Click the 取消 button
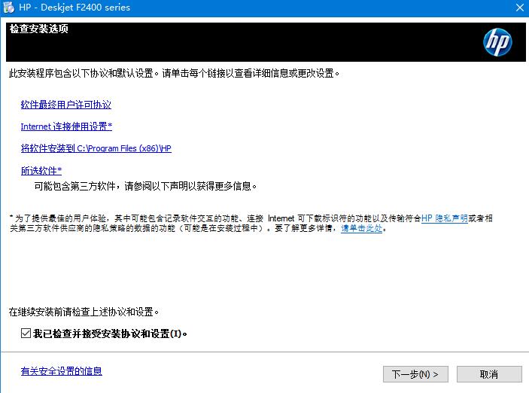Image resolution: width=529 pixels, height=393 pixels. pos(489,374)
